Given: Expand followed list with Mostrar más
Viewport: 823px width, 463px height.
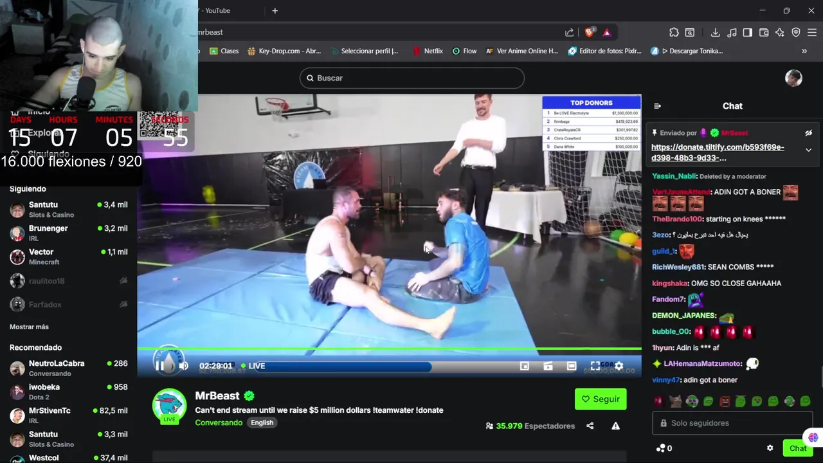Looking at the screenshot, I should click(x=29, y=327).
